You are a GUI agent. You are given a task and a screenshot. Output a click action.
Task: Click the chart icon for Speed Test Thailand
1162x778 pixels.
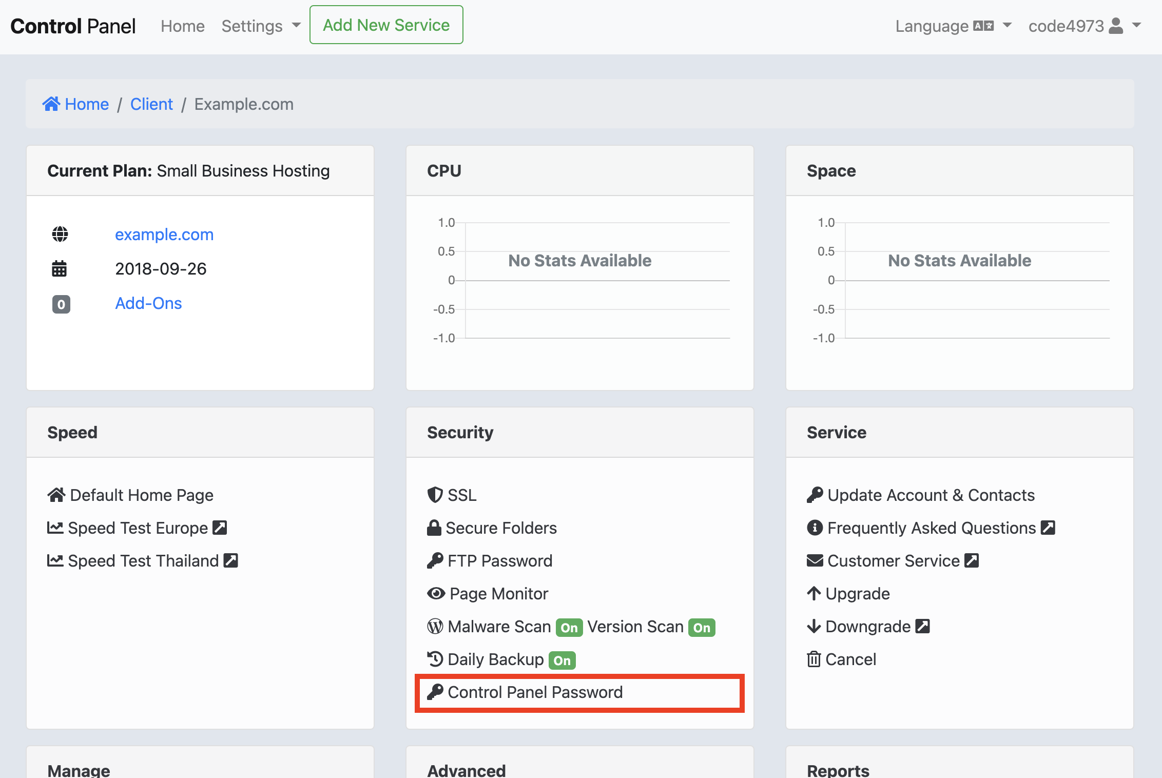tap(55, 560)
